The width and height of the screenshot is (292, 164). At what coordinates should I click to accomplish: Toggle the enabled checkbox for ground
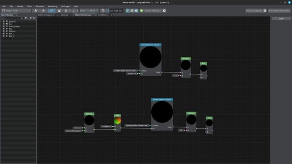pyautogui.click(x=4, y=21)
